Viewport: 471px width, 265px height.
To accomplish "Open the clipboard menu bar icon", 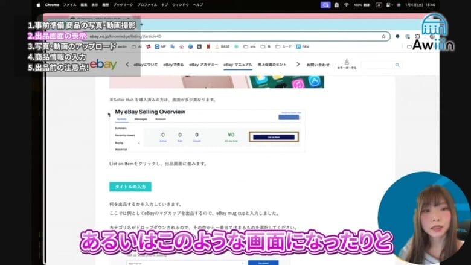I will [x=336, y=5].
